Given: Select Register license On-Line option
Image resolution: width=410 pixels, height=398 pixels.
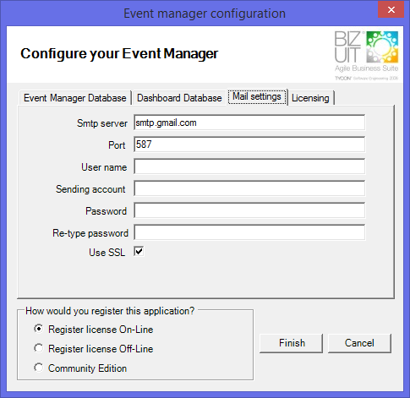Looking at the screenshot, I should pos(39,329).
